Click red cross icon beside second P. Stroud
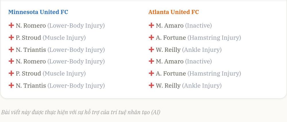The image size is (287, 122). pos(11,73)
